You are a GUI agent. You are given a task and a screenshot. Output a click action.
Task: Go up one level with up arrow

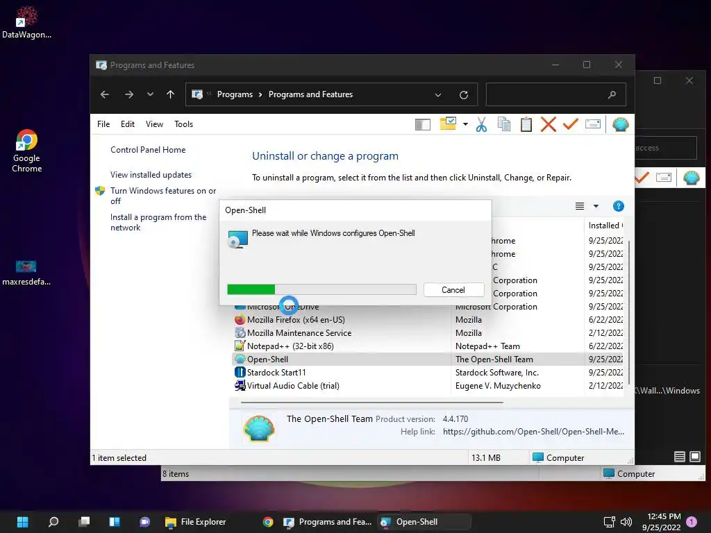click(171, 94)
